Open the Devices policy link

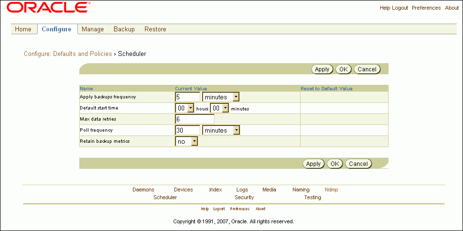[x=183, y=190]
